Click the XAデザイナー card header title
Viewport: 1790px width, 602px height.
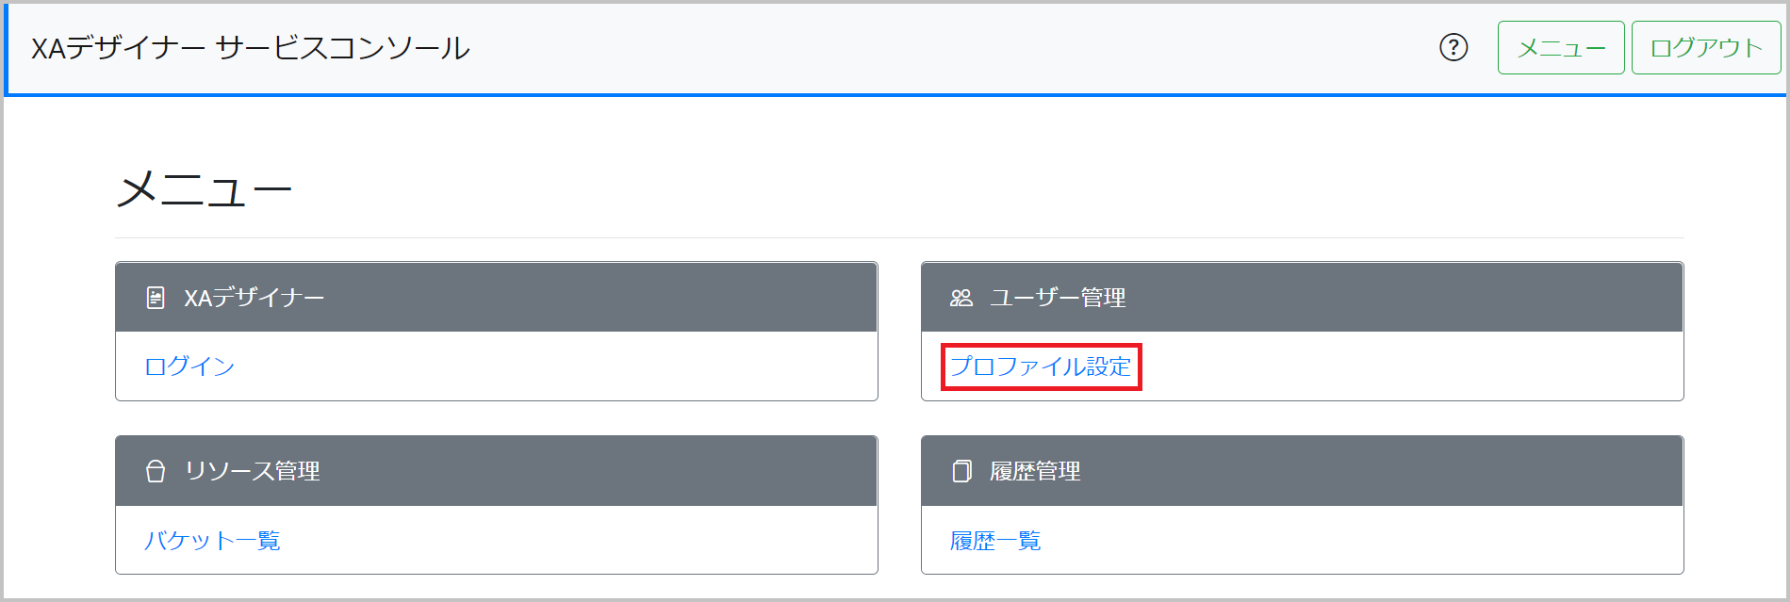point(254,298)
